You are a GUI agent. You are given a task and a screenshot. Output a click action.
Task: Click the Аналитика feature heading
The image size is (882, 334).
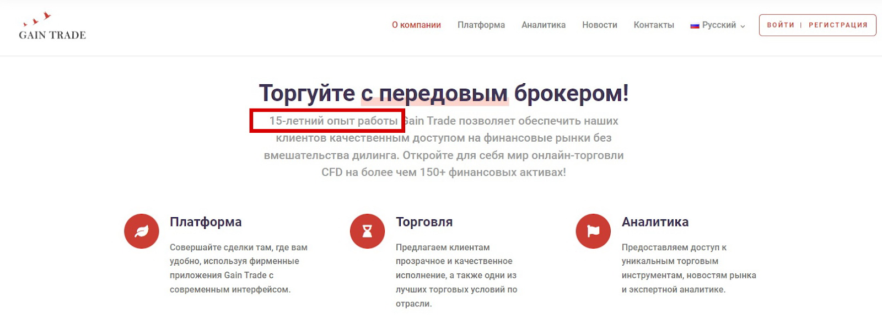click(x=655, y=222)
